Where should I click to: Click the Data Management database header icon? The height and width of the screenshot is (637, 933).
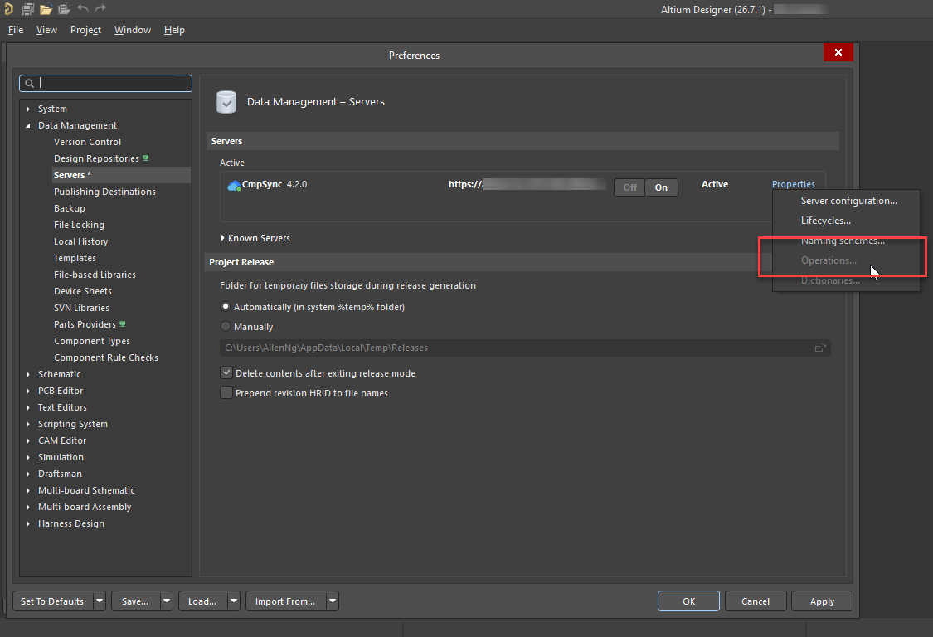[x=226, y=102]
